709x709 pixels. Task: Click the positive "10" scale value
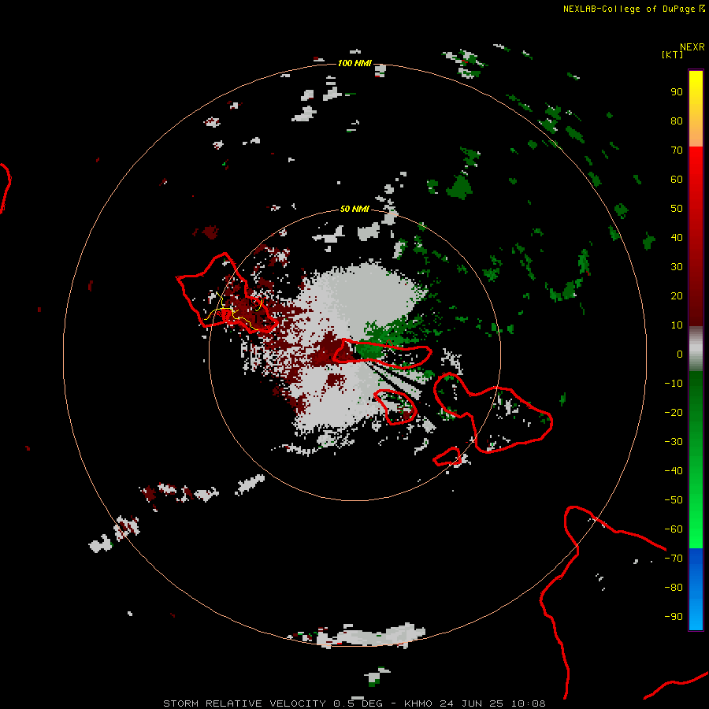click(677, 325)
